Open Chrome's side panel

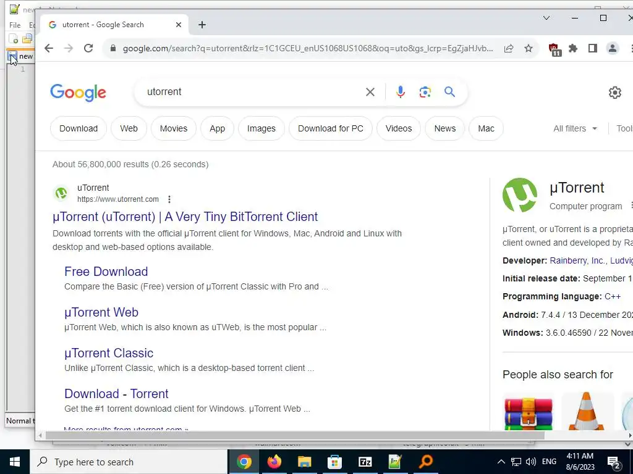[x=593, y=48]
